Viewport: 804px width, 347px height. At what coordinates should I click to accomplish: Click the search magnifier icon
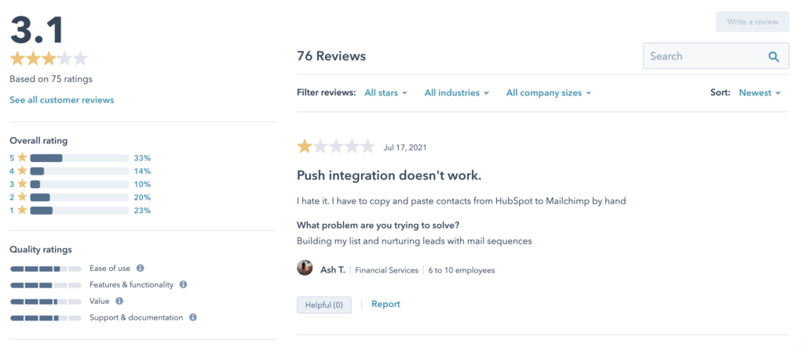point(773,56)
